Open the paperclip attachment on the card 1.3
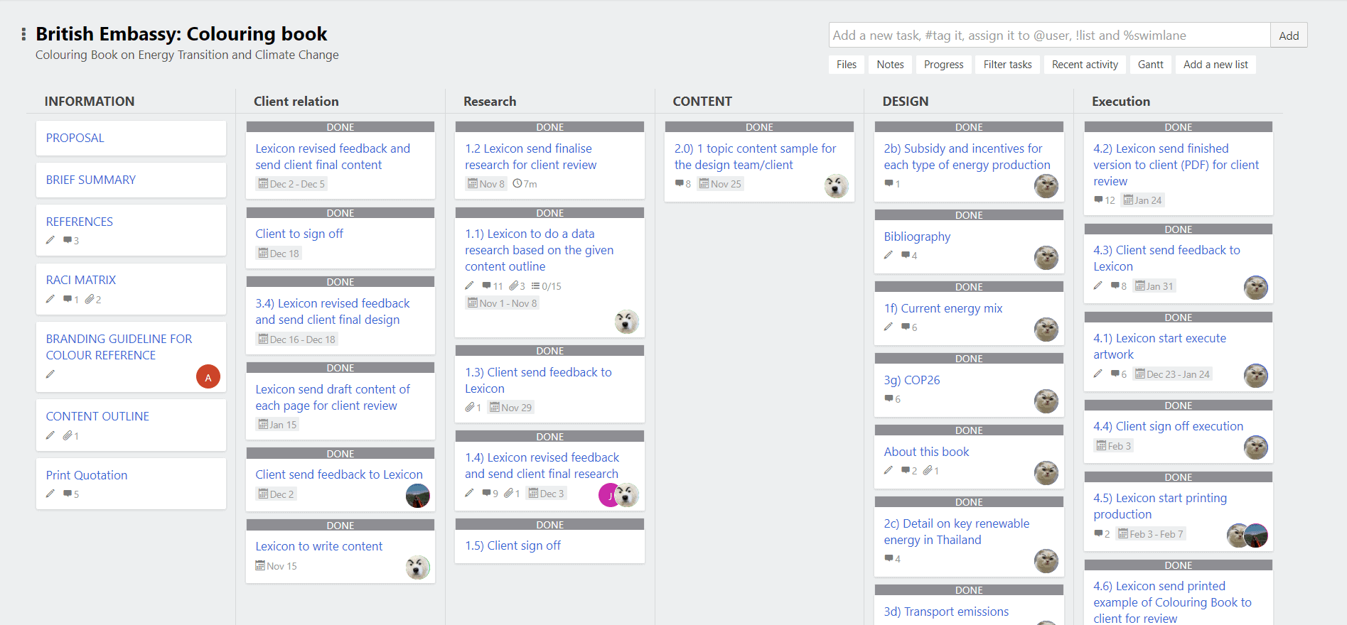This screenshot has height=625, width=1347. pos(470,407)
